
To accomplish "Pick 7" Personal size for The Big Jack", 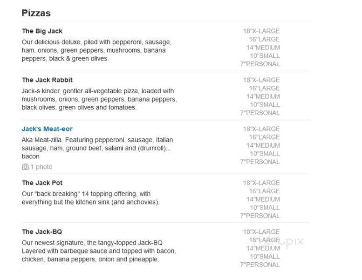I will pyautogui.click(x=260, y=64).
